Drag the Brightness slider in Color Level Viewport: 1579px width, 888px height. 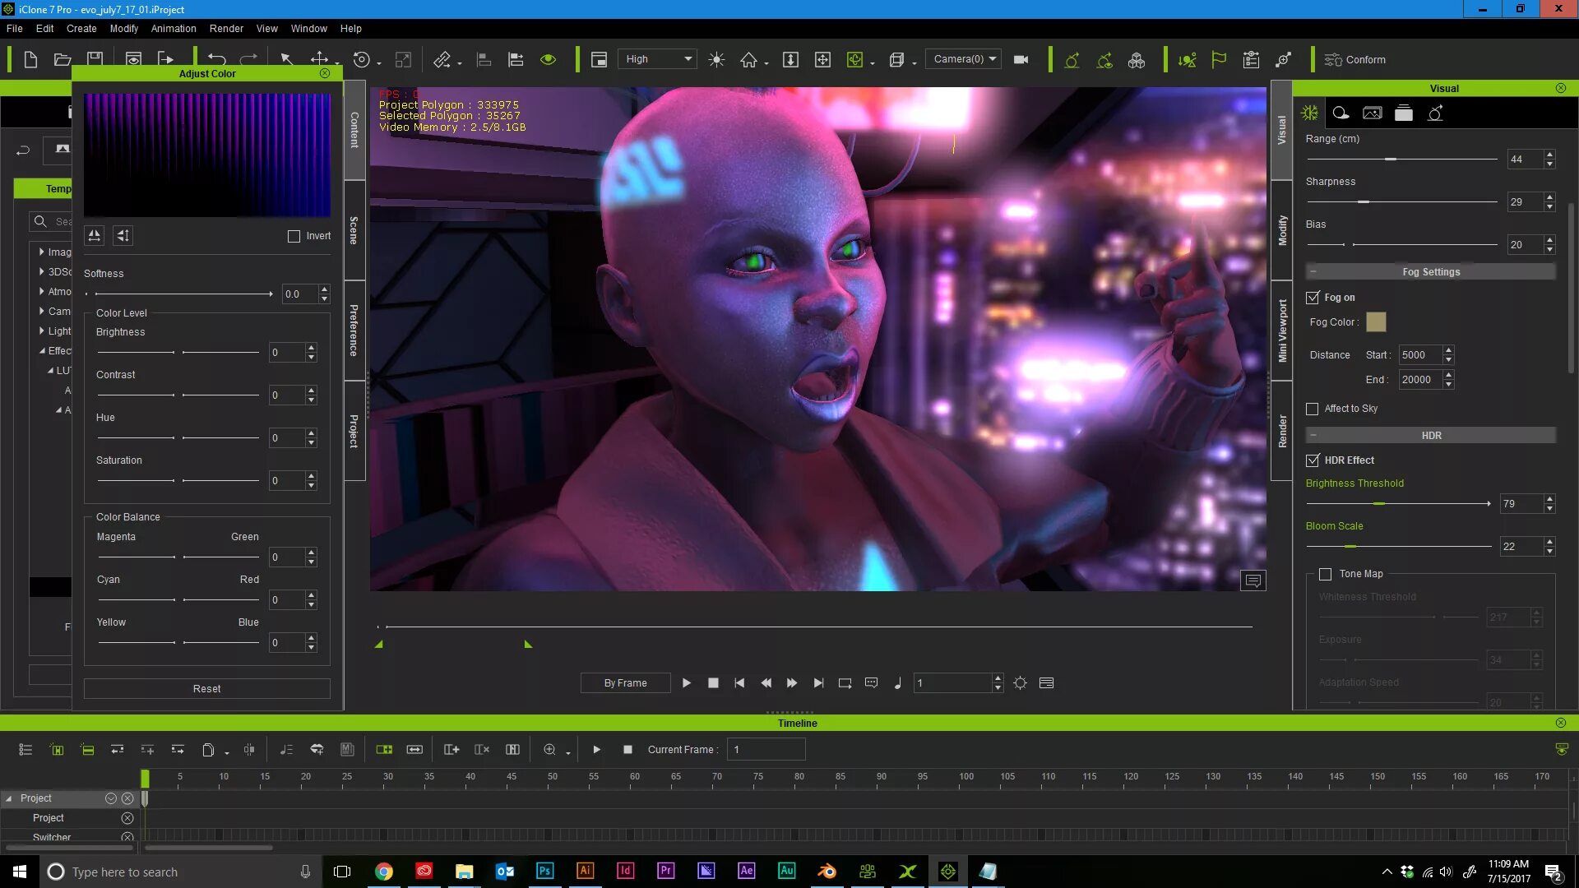pyautogui.click(x=178, y=350)
